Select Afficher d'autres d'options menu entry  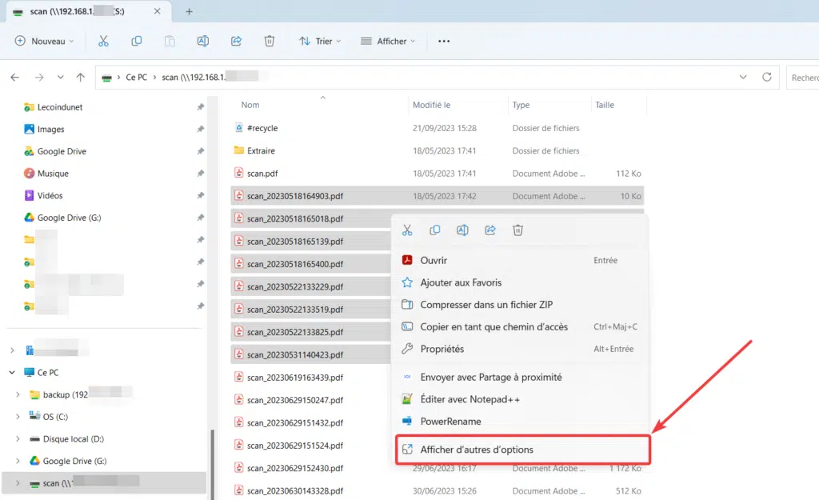pos(477,450)
